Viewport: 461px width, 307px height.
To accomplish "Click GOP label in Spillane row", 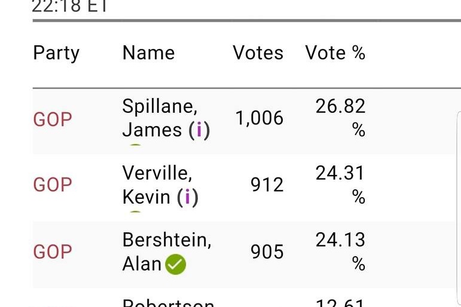I will tap(53, 119).
